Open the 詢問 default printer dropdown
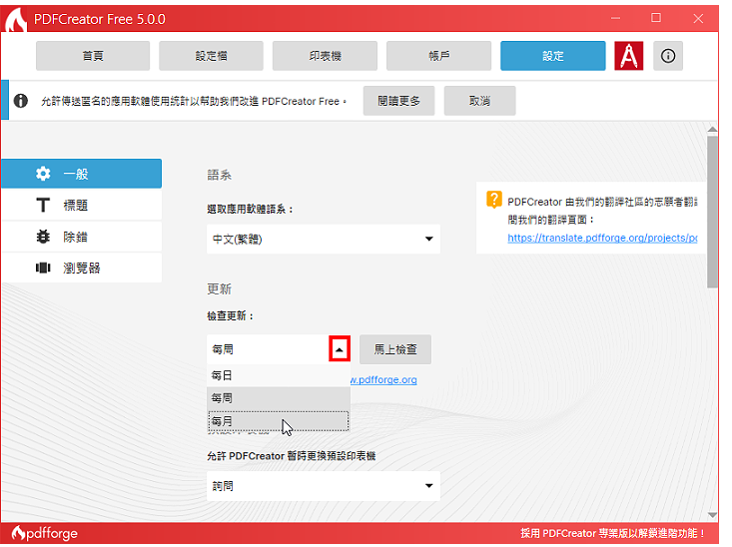This screenshot has height=547, width=732. (x=323, y=486)
